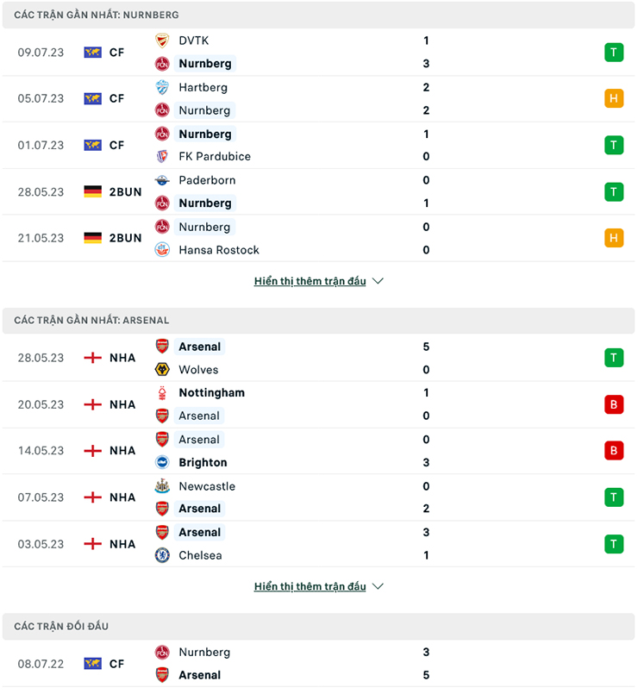Click the Arsenal cannon crest
The image size is (638, 694).
click(x=164, y=347)
